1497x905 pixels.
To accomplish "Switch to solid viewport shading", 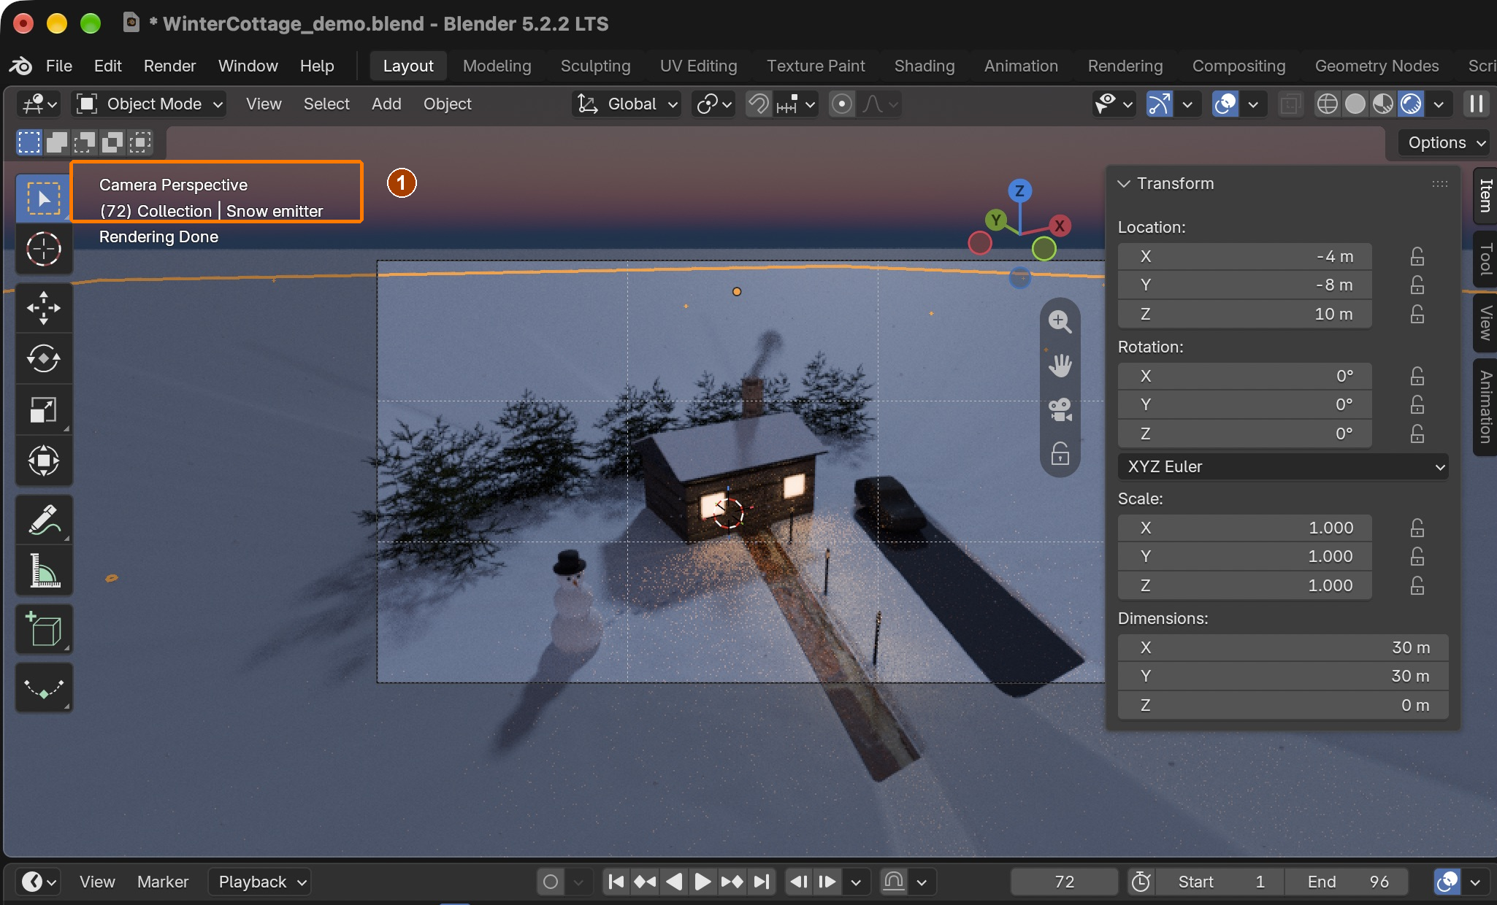I will pyautogui.click(x=1355, y=104).
